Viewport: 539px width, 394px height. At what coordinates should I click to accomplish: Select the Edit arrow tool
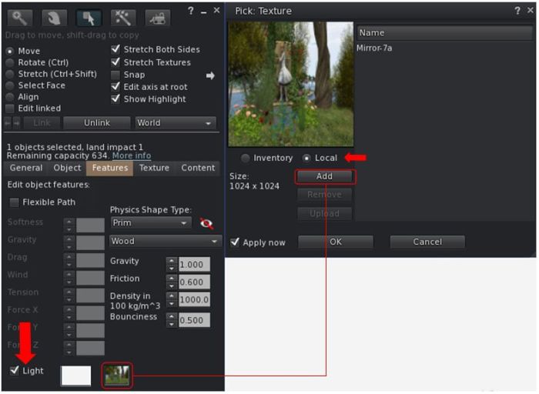87,17
